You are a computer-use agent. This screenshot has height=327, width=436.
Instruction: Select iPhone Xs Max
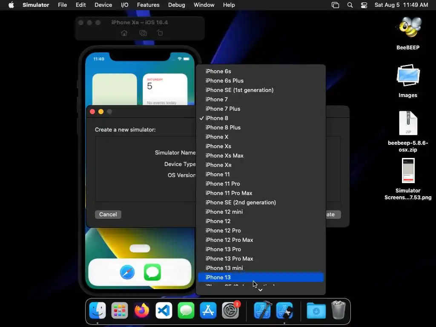coord(261,155)
